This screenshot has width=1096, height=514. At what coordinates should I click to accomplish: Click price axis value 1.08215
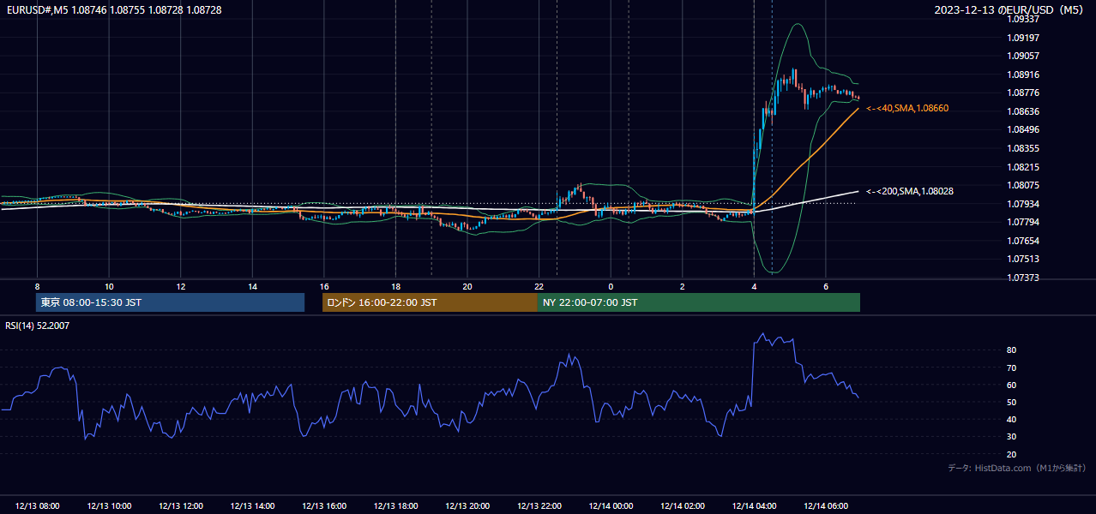pos(1024,167)
